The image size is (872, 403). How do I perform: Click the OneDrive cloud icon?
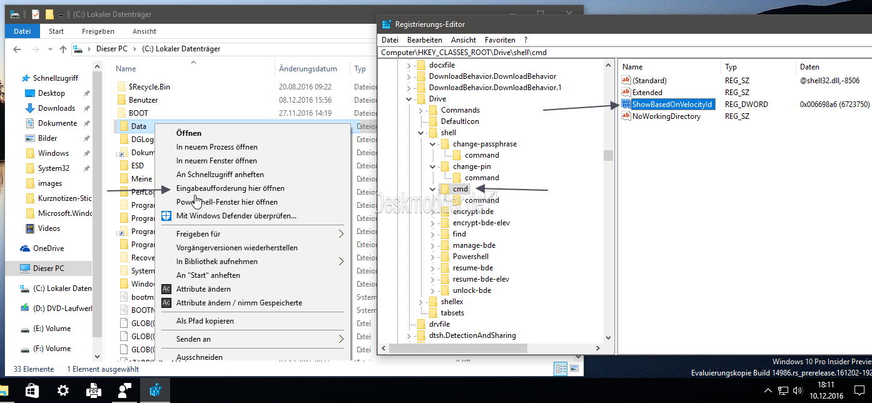tap(25, 248)
